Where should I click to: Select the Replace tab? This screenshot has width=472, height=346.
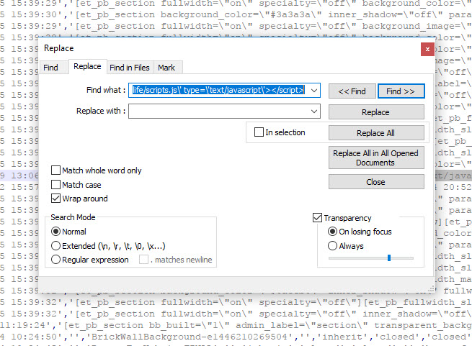87,66
